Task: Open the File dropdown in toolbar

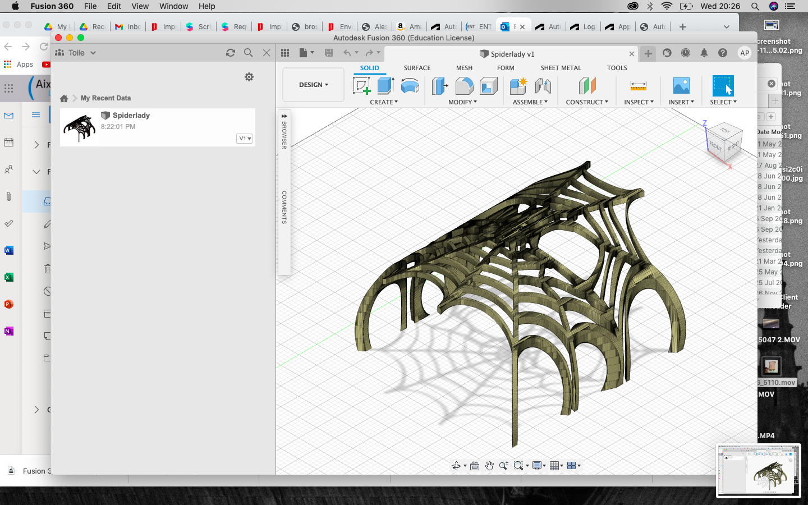Action: click(307, 53)
